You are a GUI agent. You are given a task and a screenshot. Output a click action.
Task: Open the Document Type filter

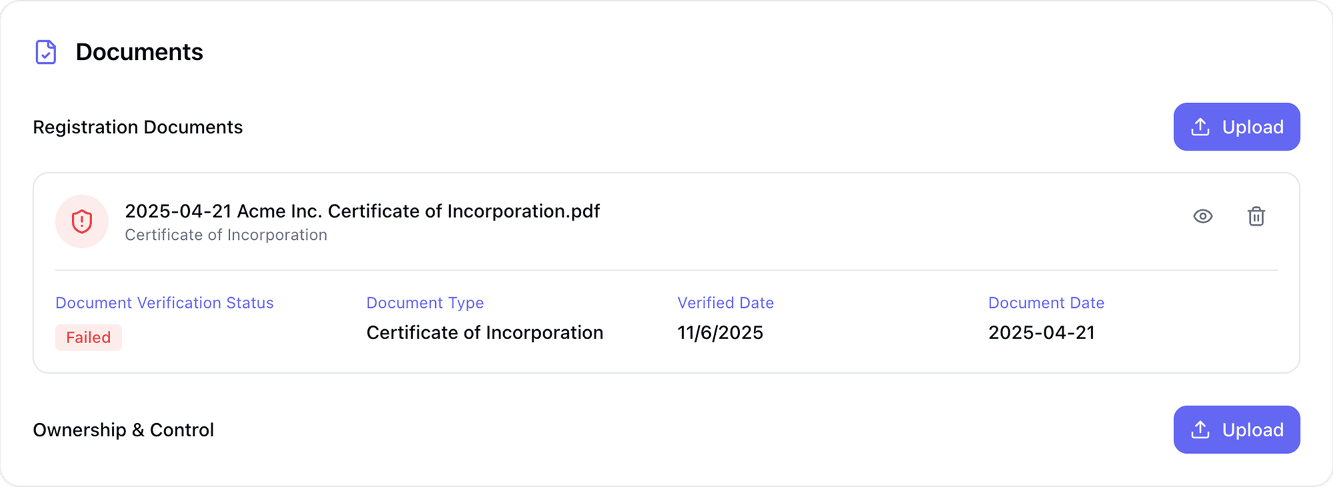[425, 302]
